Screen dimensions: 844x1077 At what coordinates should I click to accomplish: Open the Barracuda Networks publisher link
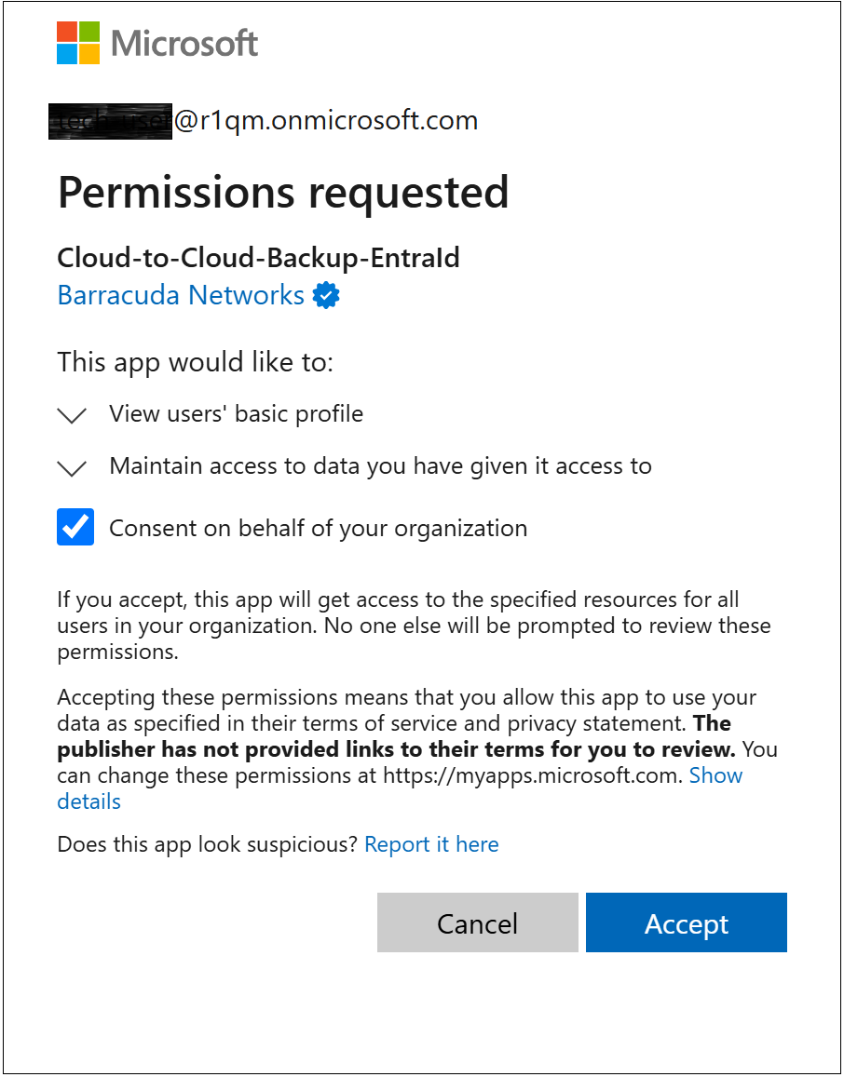click(x=181, y=295)
